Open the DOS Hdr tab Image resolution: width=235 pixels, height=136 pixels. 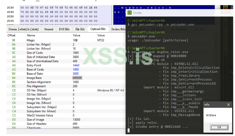64,29
